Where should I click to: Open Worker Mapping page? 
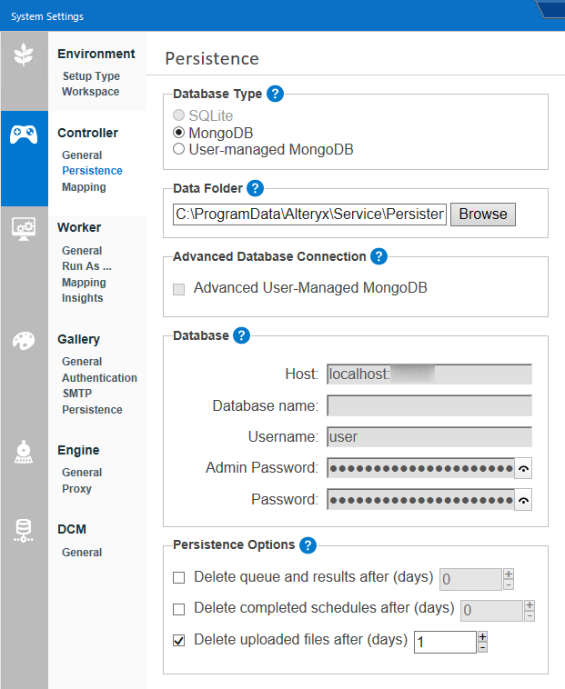[84, 282]
